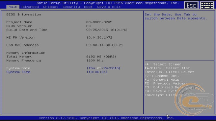The width and height of the screenshot is (216, 121).
Task: Open the Save & Exit tab
Action: point(109,7)
